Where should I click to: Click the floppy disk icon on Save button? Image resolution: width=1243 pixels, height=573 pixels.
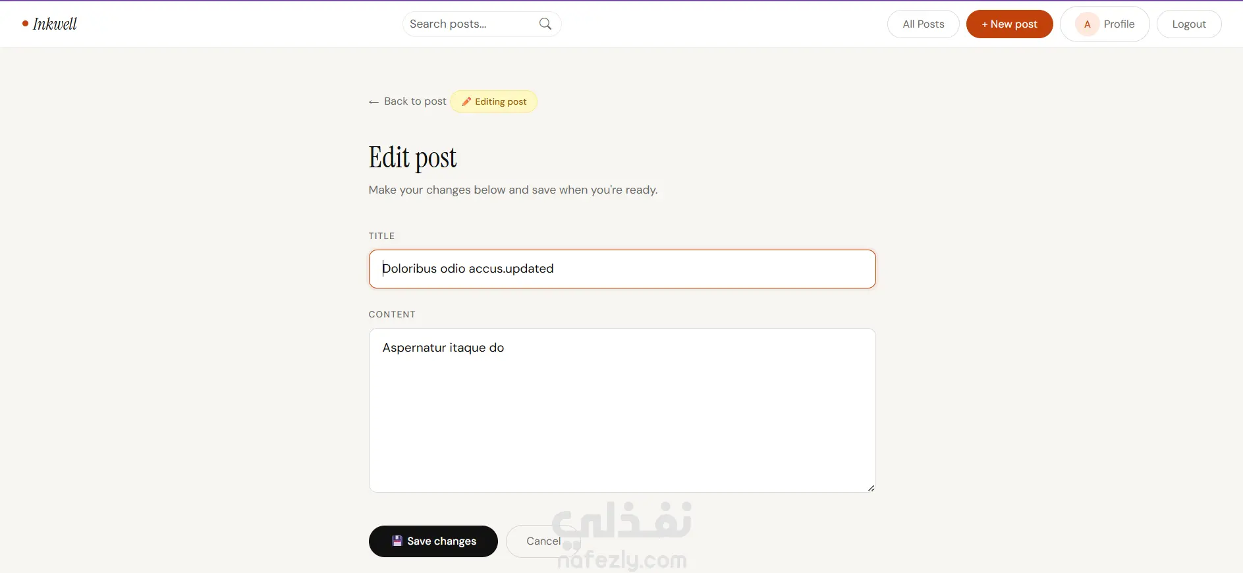397,541
